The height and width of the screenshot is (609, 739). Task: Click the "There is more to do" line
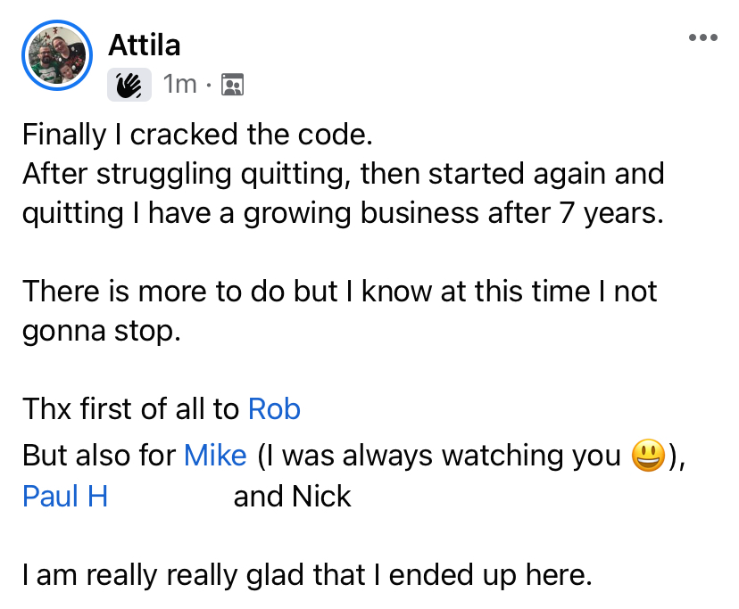pos(339,291)
